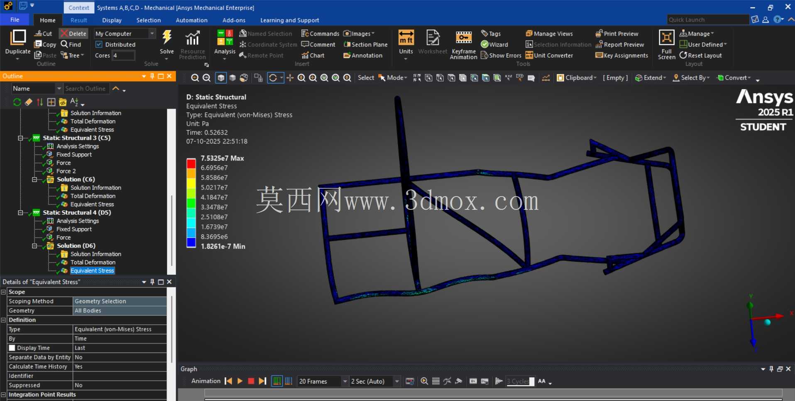Open the Tags tool

[491, 34]
